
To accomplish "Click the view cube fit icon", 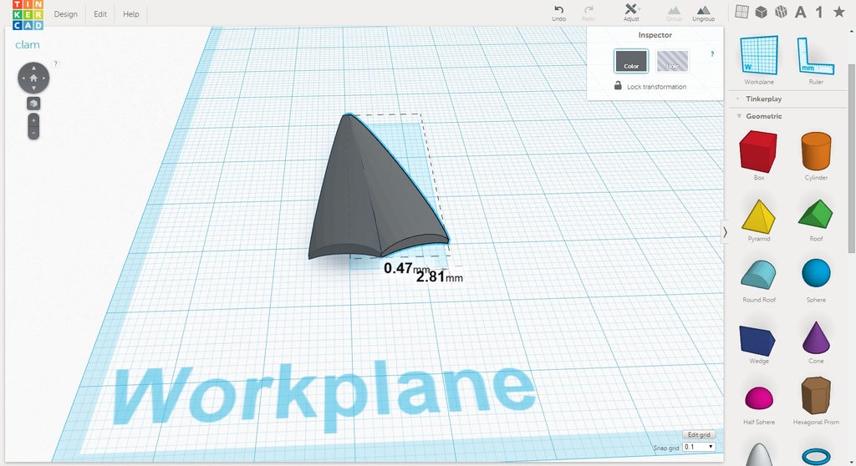I will (33, 103).
